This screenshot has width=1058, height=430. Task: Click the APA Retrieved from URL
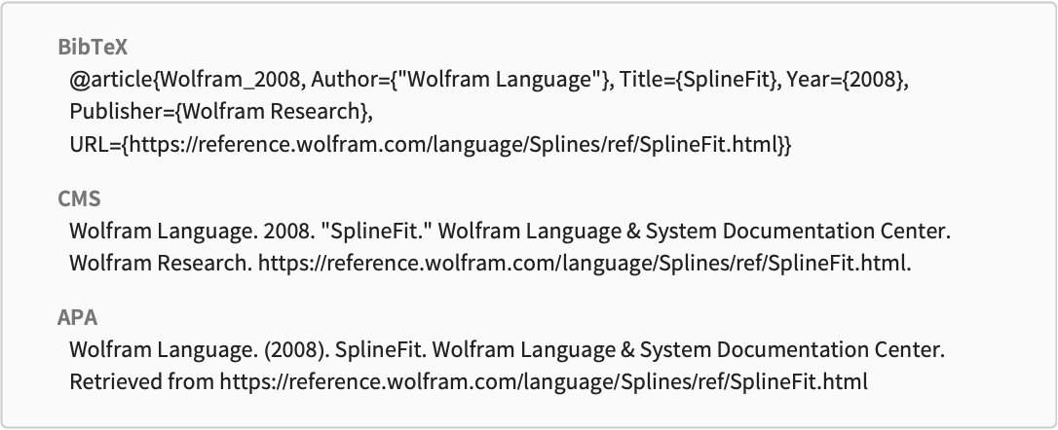[x=544, y=381]
